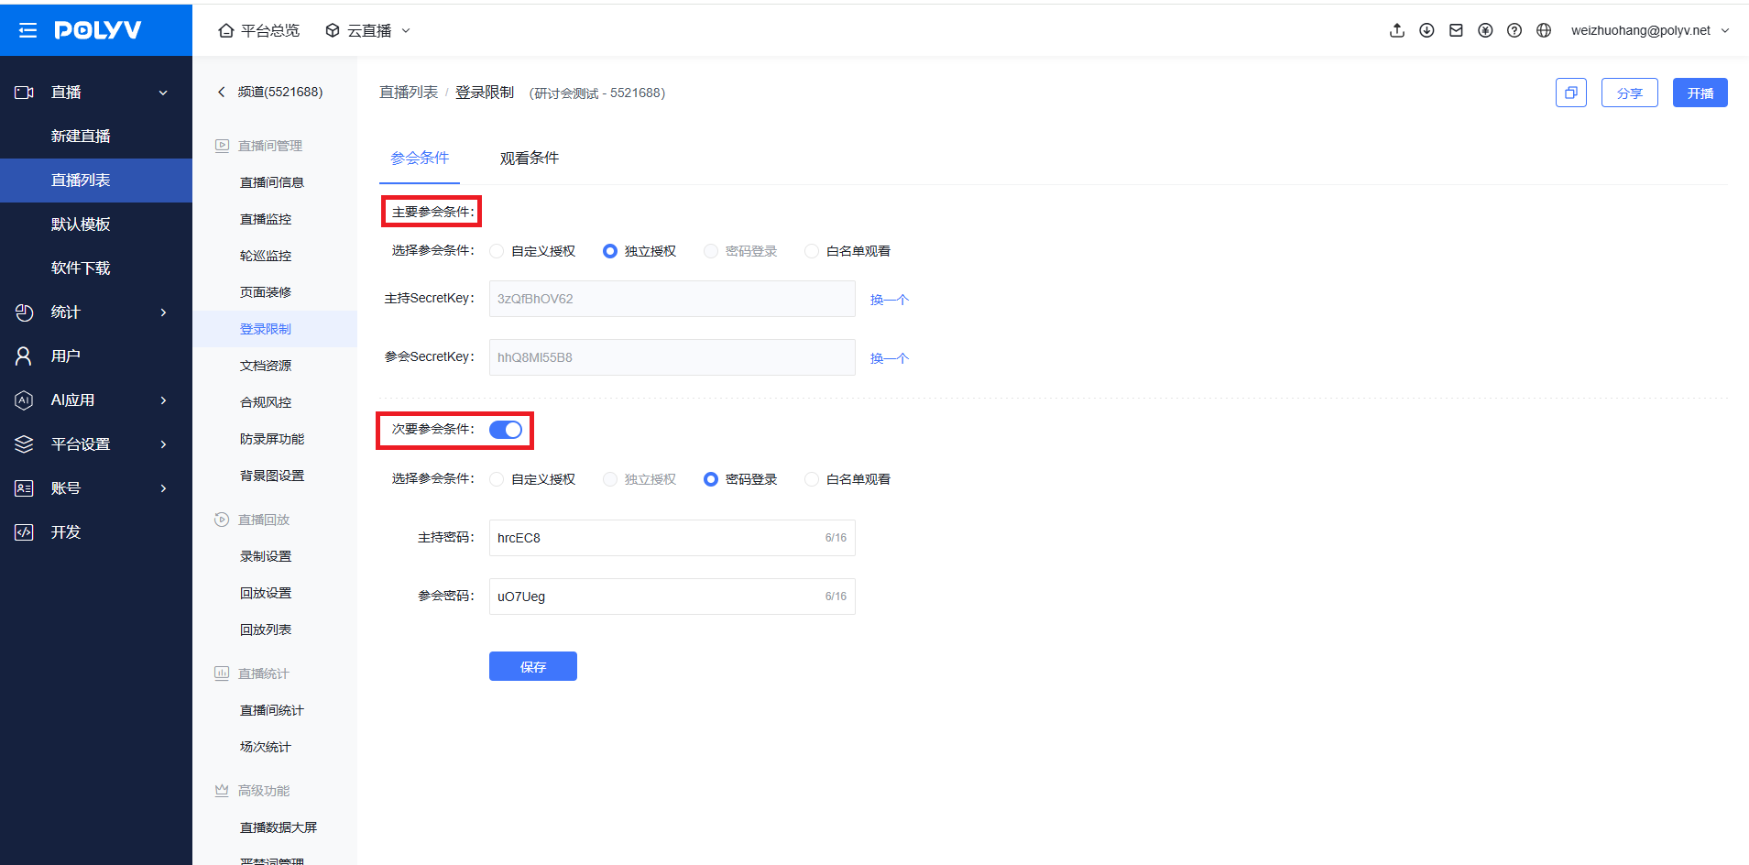This screenshot has width=1749, height=865.
Task: Click the play icon beside 直播间管理
Action: coord(222,146)
